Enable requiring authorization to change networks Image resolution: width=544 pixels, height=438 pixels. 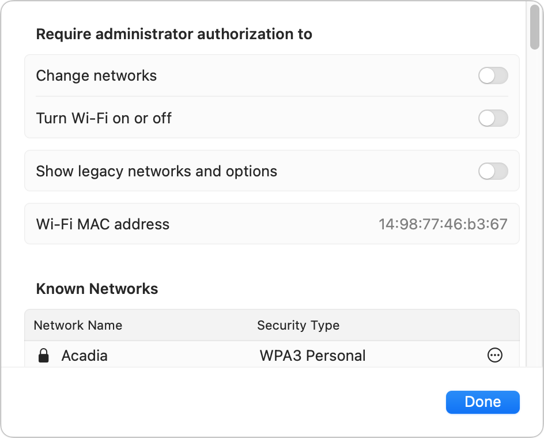pos(493,75)
